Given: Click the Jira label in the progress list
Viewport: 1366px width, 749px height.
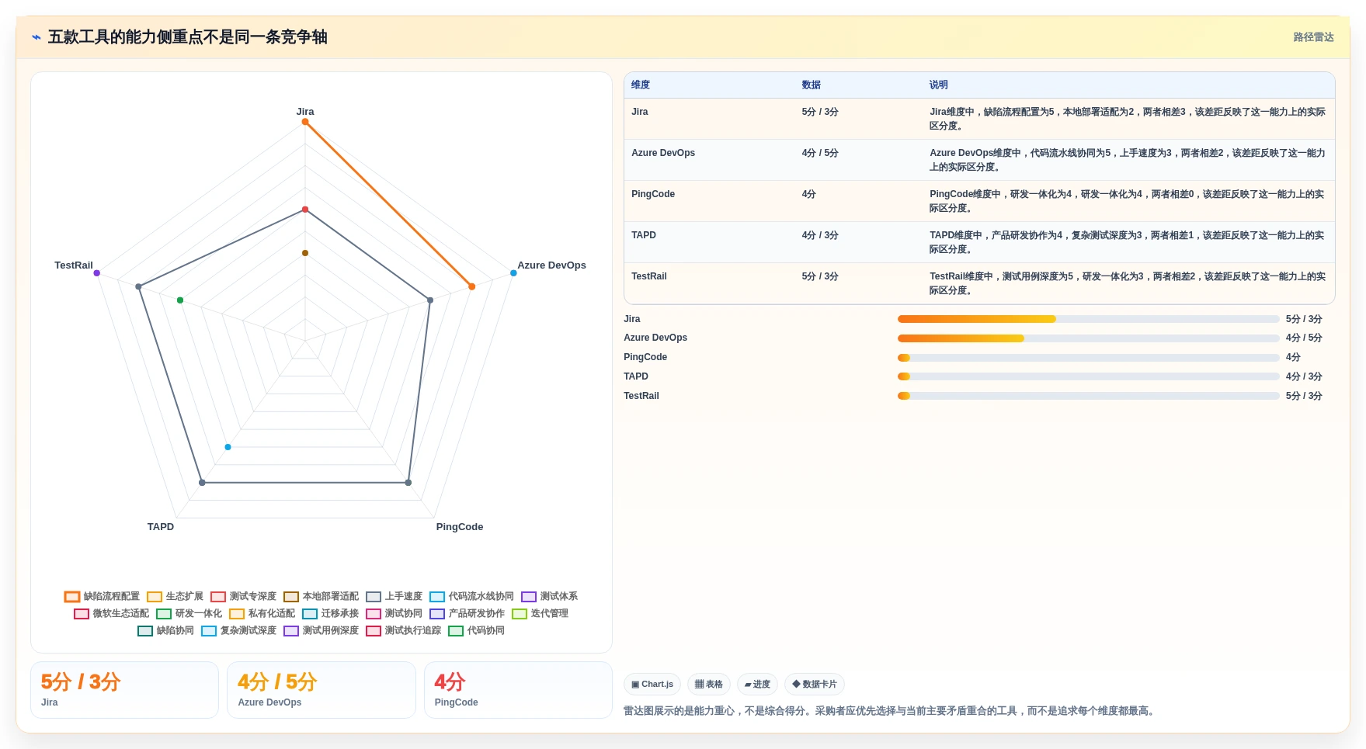Looking at the screenshot, I should coord(632,319).
